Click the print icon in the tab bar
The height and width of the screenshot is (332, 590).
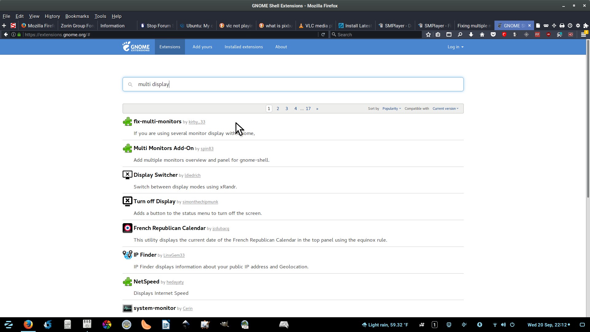[x=562, y=26]
